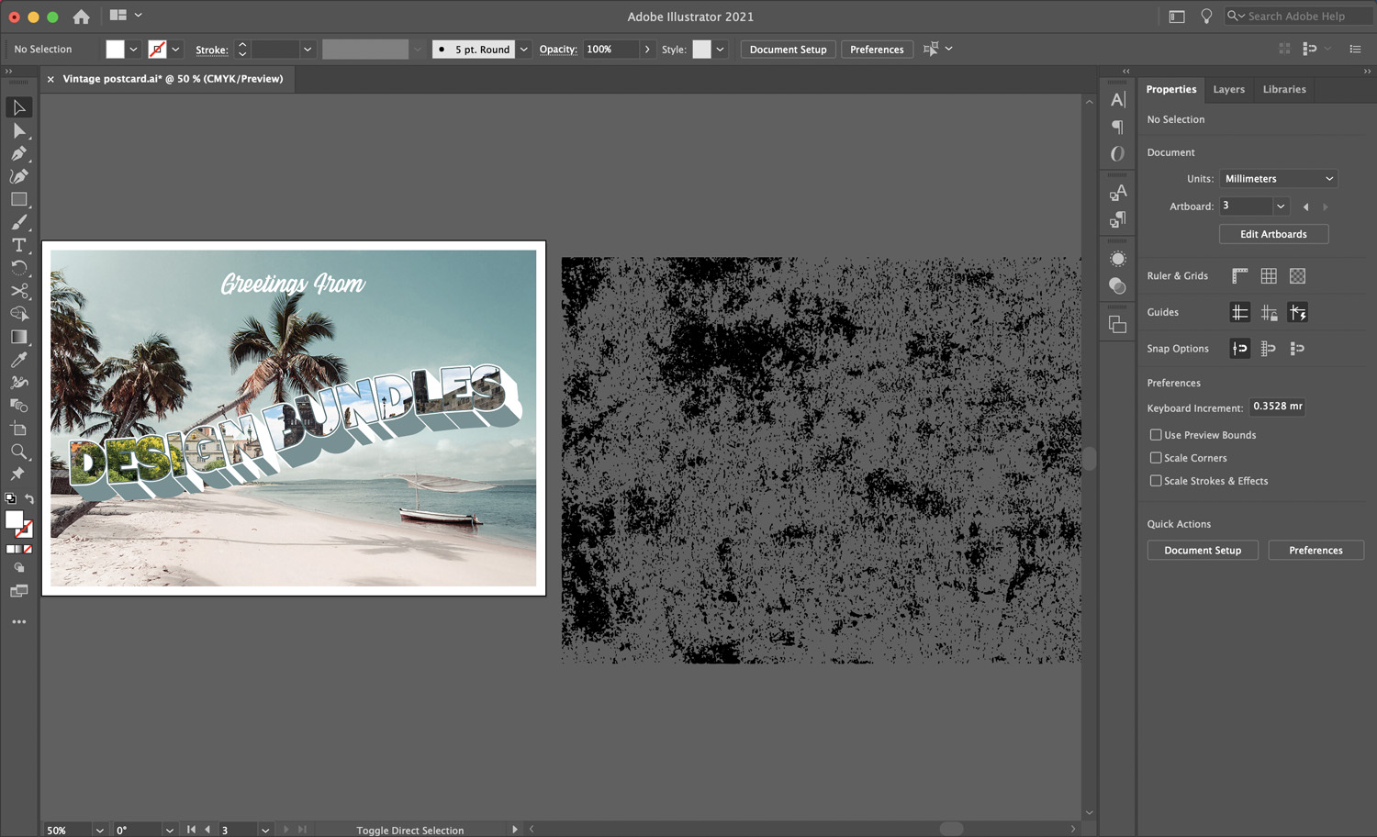This screenshot has height=837, width=1377.
Task: Enable Scale Strokes & Effects checkbox
Action: 1156,481
